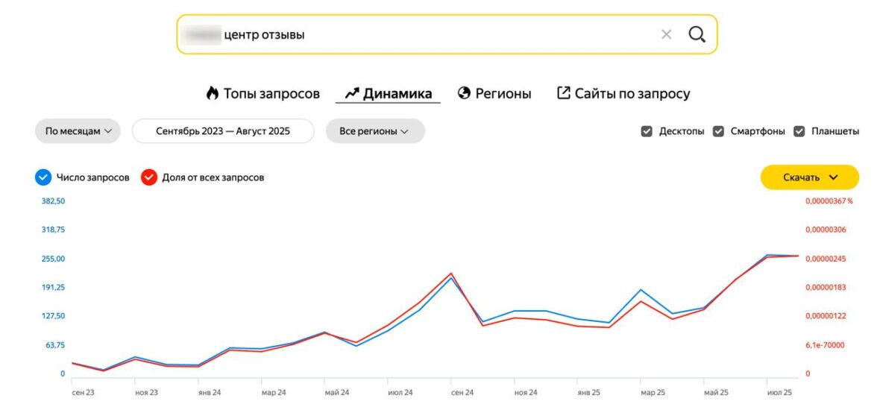Click the external link icon for sites
Viewport: 877px width, 413px height.
click(x=564, y=94)
